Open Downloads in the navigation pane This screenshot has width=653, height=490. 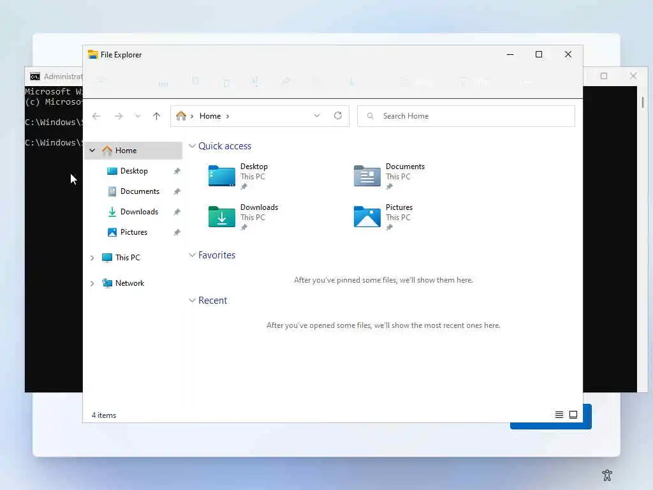point(139,212)
